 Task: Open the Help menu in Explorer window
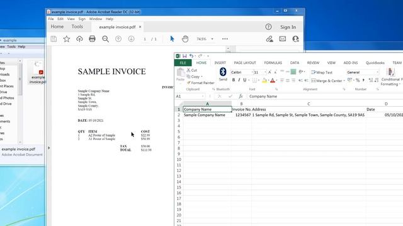[21, 46]
